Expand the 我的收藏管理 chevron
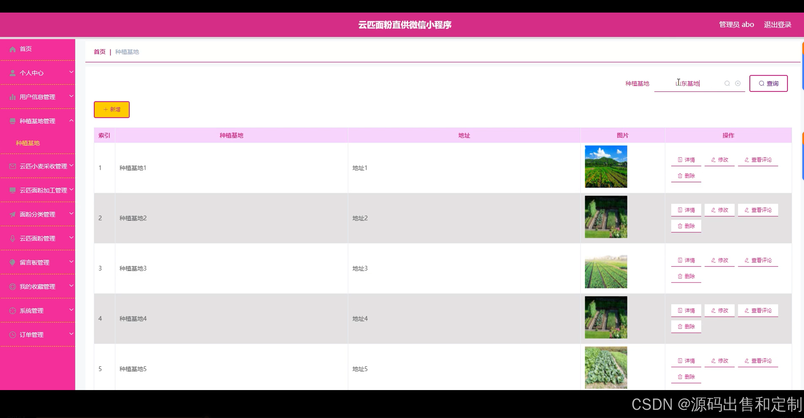This screenshot has width=804, height=418. (x=71, y=286)
